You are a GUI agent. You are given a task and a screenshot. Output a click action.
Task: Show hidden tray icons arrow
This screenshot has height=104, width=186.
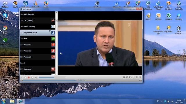point(162,101)
